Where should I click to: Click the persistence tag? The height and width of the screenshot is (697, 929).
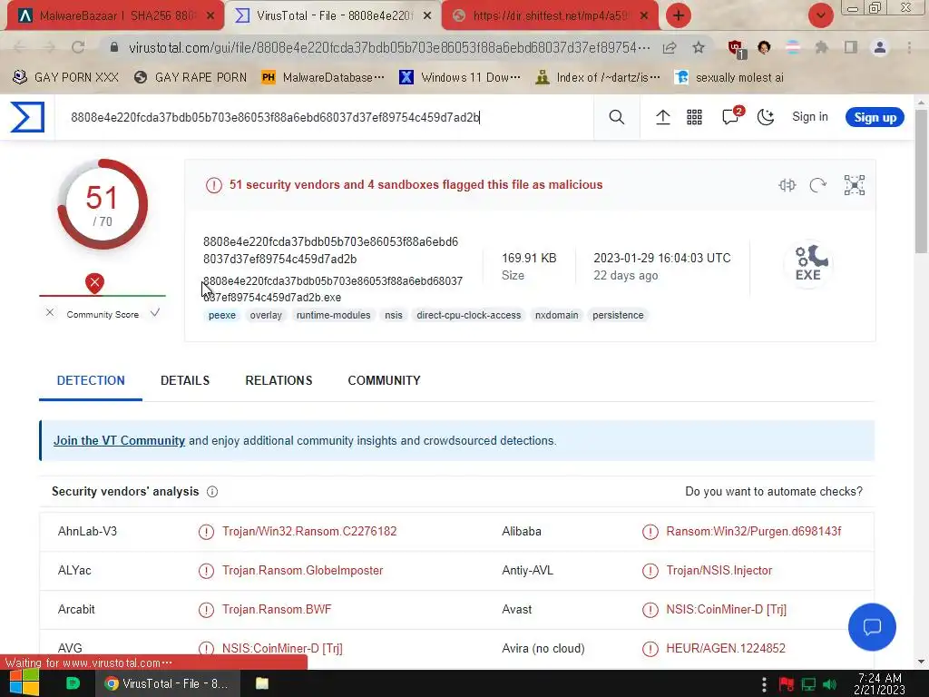coord(618,315)
